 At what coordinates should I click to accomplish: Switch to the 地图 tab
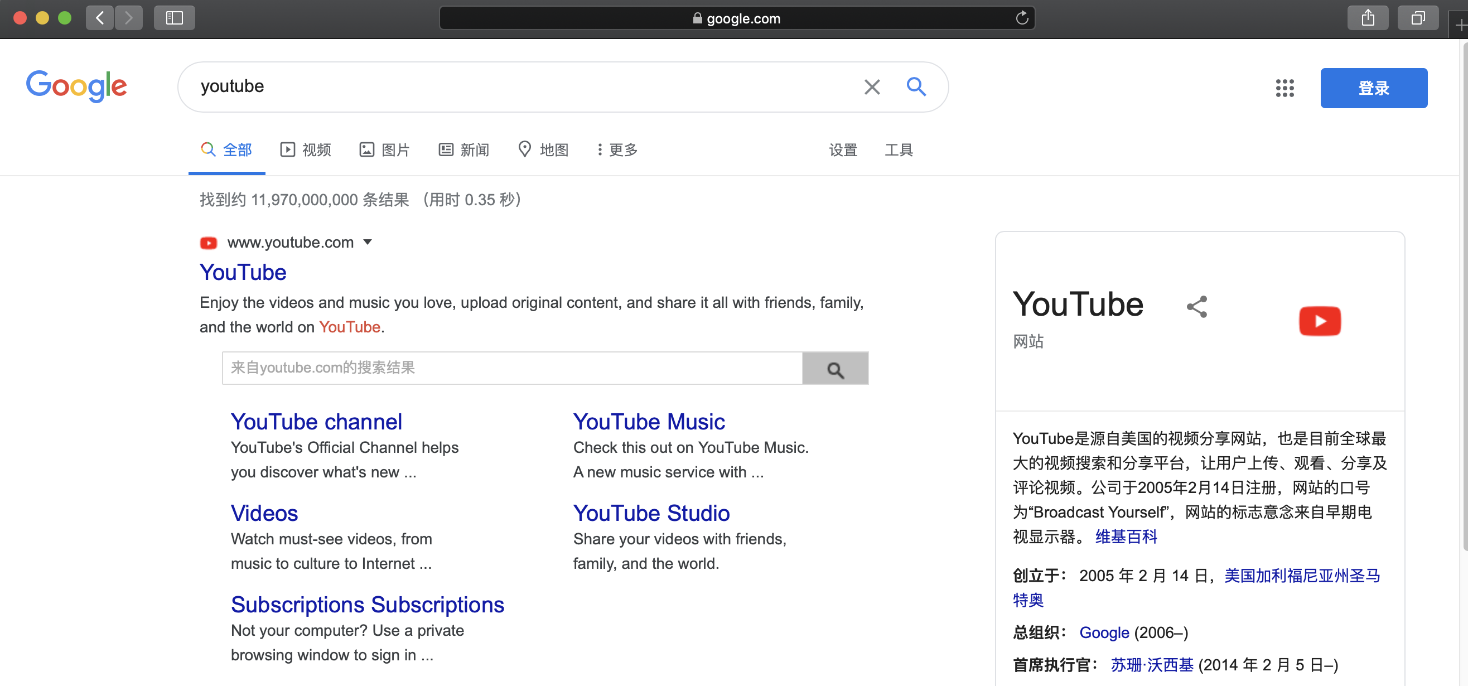click(543, 150)
